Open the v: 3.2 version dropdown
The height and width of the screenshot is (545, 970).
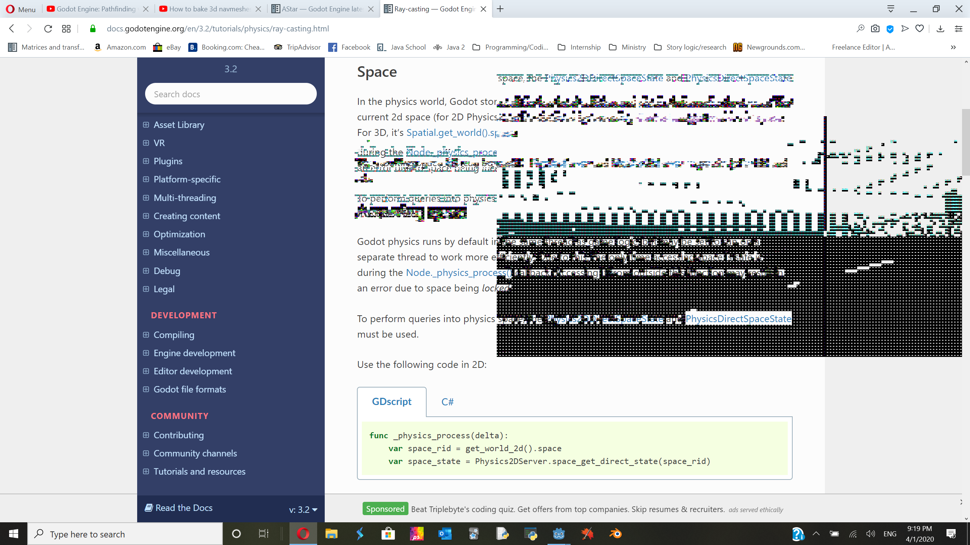pyautogui.click(x=303, y=510)
